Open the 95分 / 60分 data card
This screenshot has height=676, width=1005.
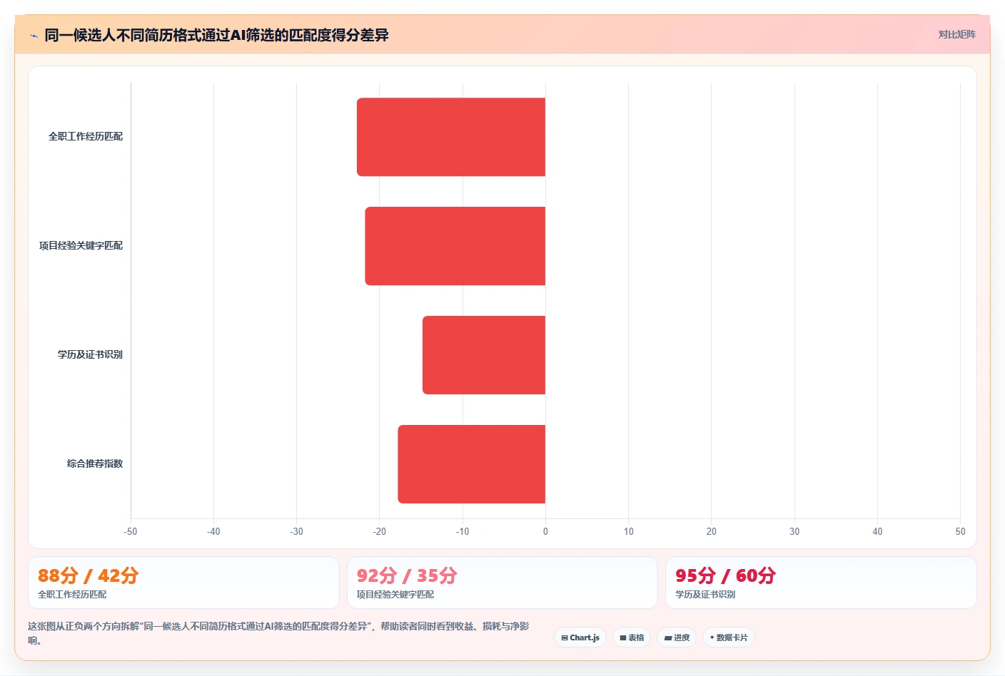[821, 583]
